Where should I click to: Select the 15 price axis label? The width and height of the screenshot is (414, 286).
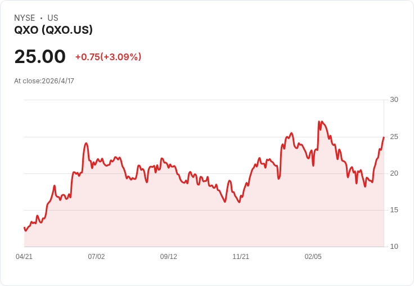(x=394, y=210)
